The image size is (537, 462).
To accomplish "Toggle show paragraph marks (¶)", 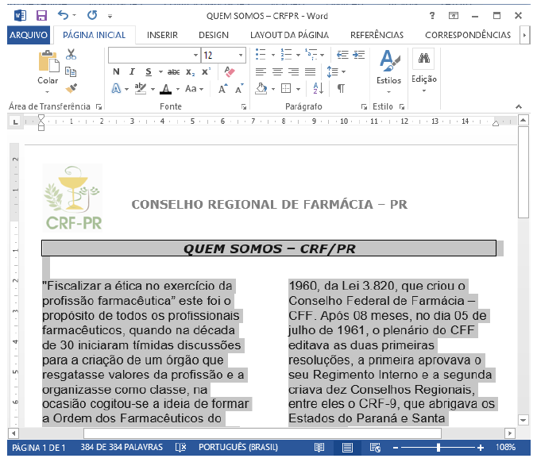I will point(341,89).
